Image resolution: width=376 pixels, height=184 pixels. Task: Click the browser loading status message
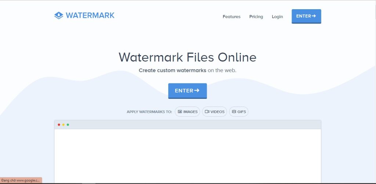[21, 180]
